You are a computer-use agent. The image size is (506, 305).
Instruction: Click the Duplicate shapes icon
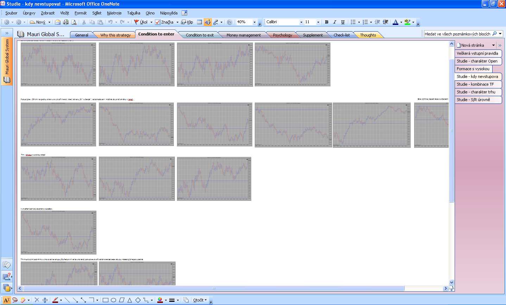[186, 300]
